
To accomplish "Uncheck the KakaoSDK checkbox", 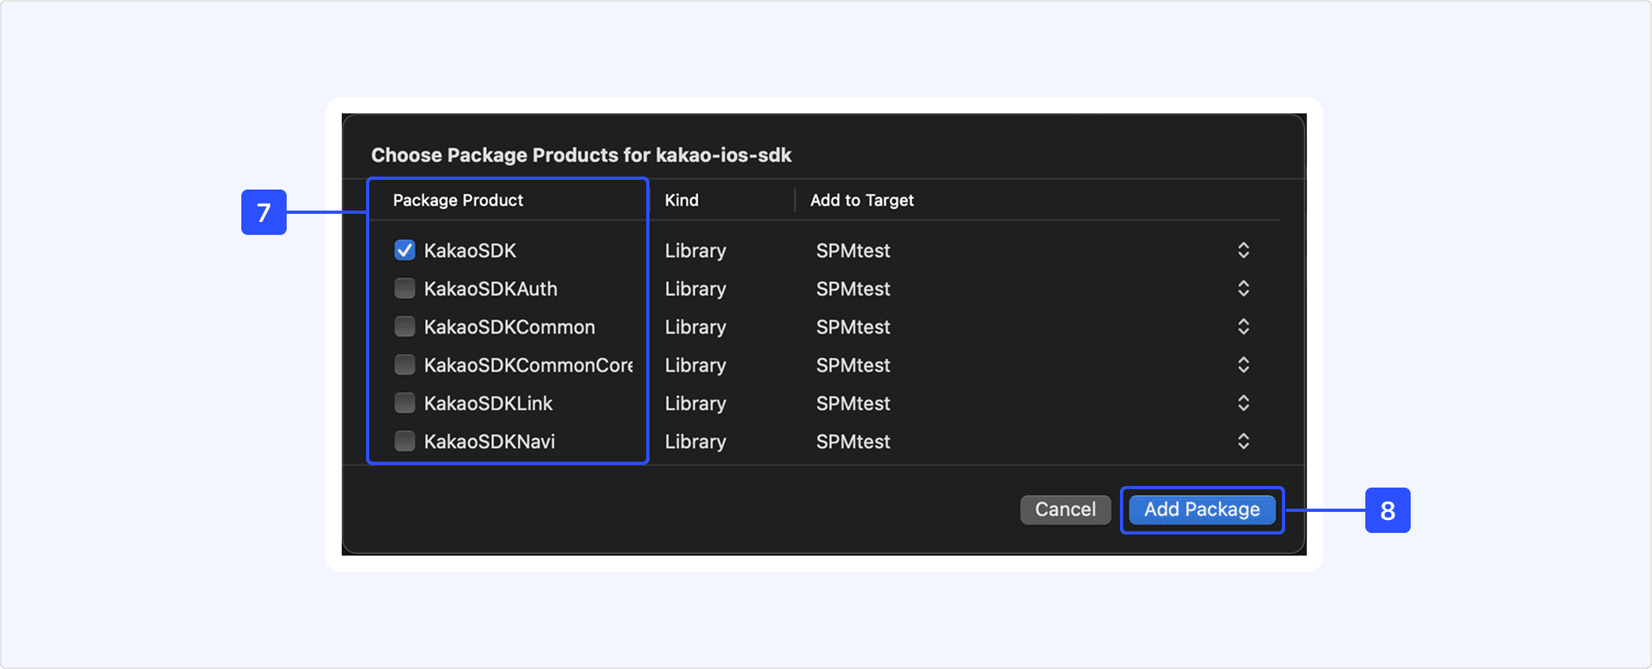I will [405, 250].
